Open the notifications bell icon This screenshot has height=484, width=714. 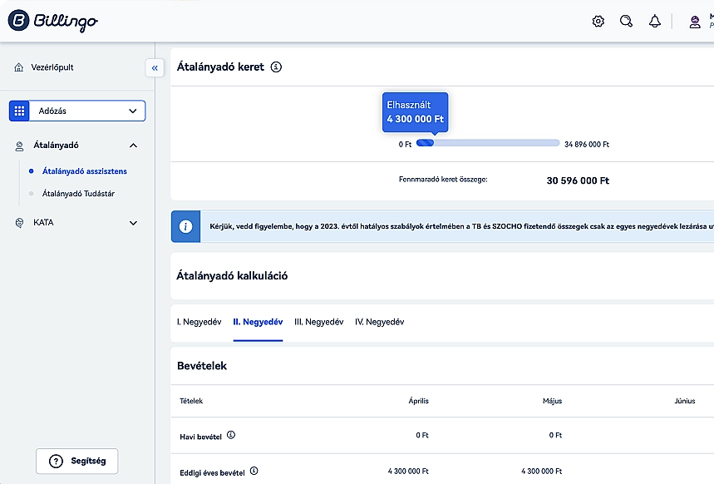click(655, 22)
